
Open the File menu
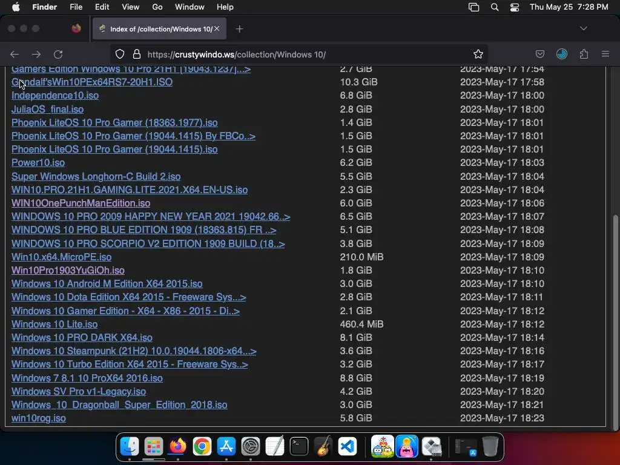pos(76,7)
